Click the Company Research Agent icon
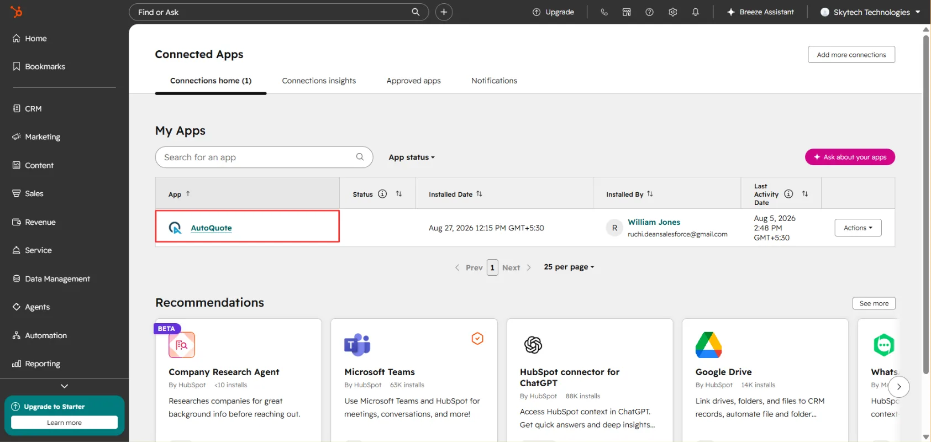Image resolution: width=931 pixels, height=442 pixels. tap(182, 345)
